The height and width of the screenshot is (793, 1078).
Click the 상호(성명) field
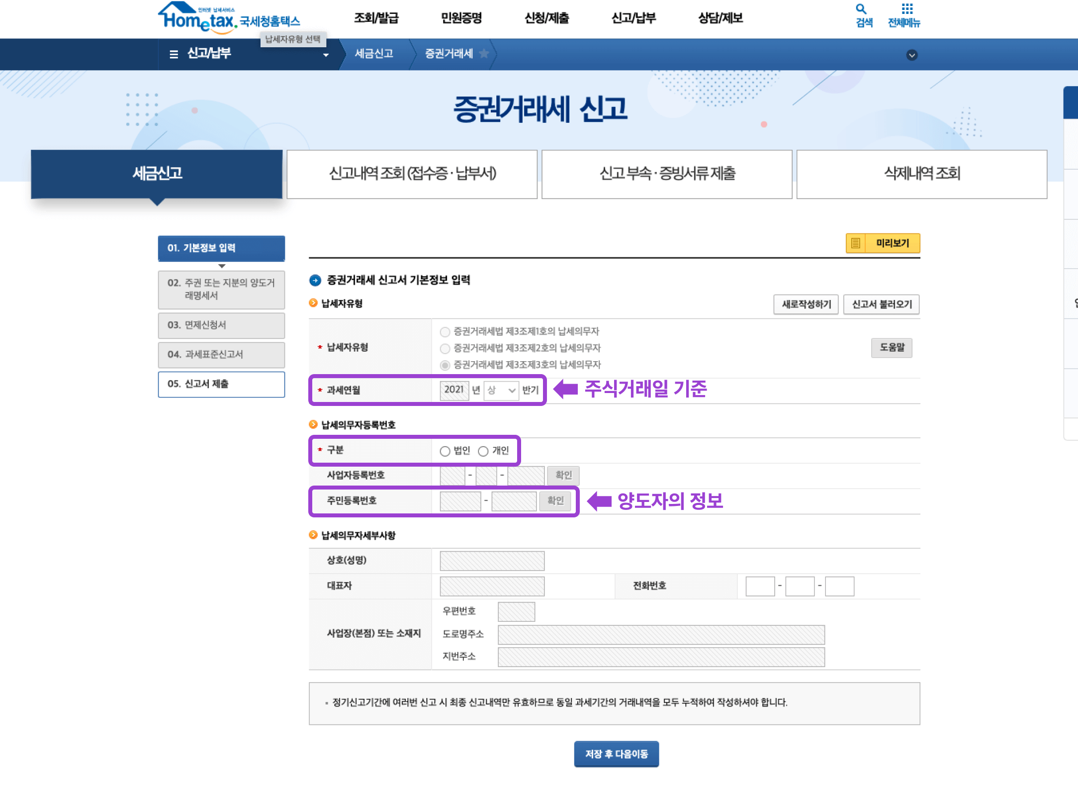tap(492, 561)
